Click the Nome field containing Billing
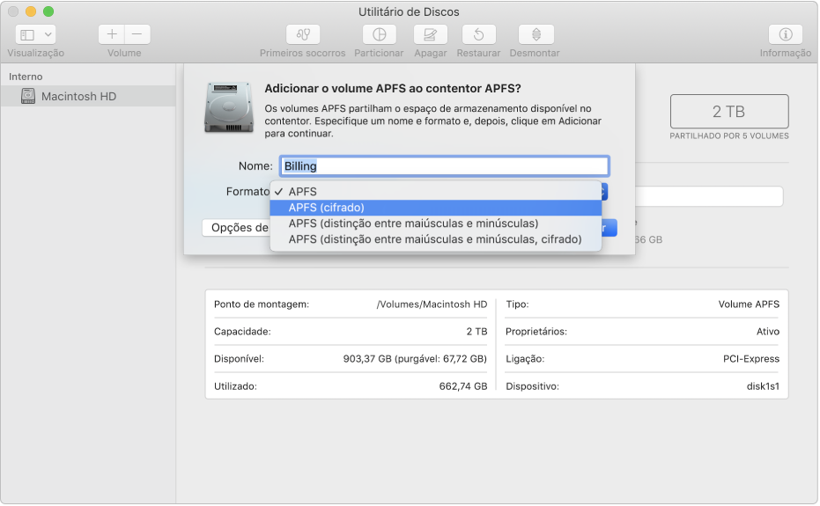This screenshot has width=820, height=506. [444, 166]
